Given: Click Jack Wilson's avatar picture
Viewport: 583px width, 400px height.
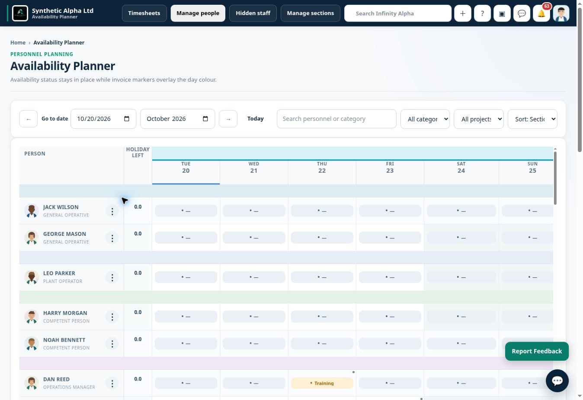Looking at the screenshot, I should point(32,211).
